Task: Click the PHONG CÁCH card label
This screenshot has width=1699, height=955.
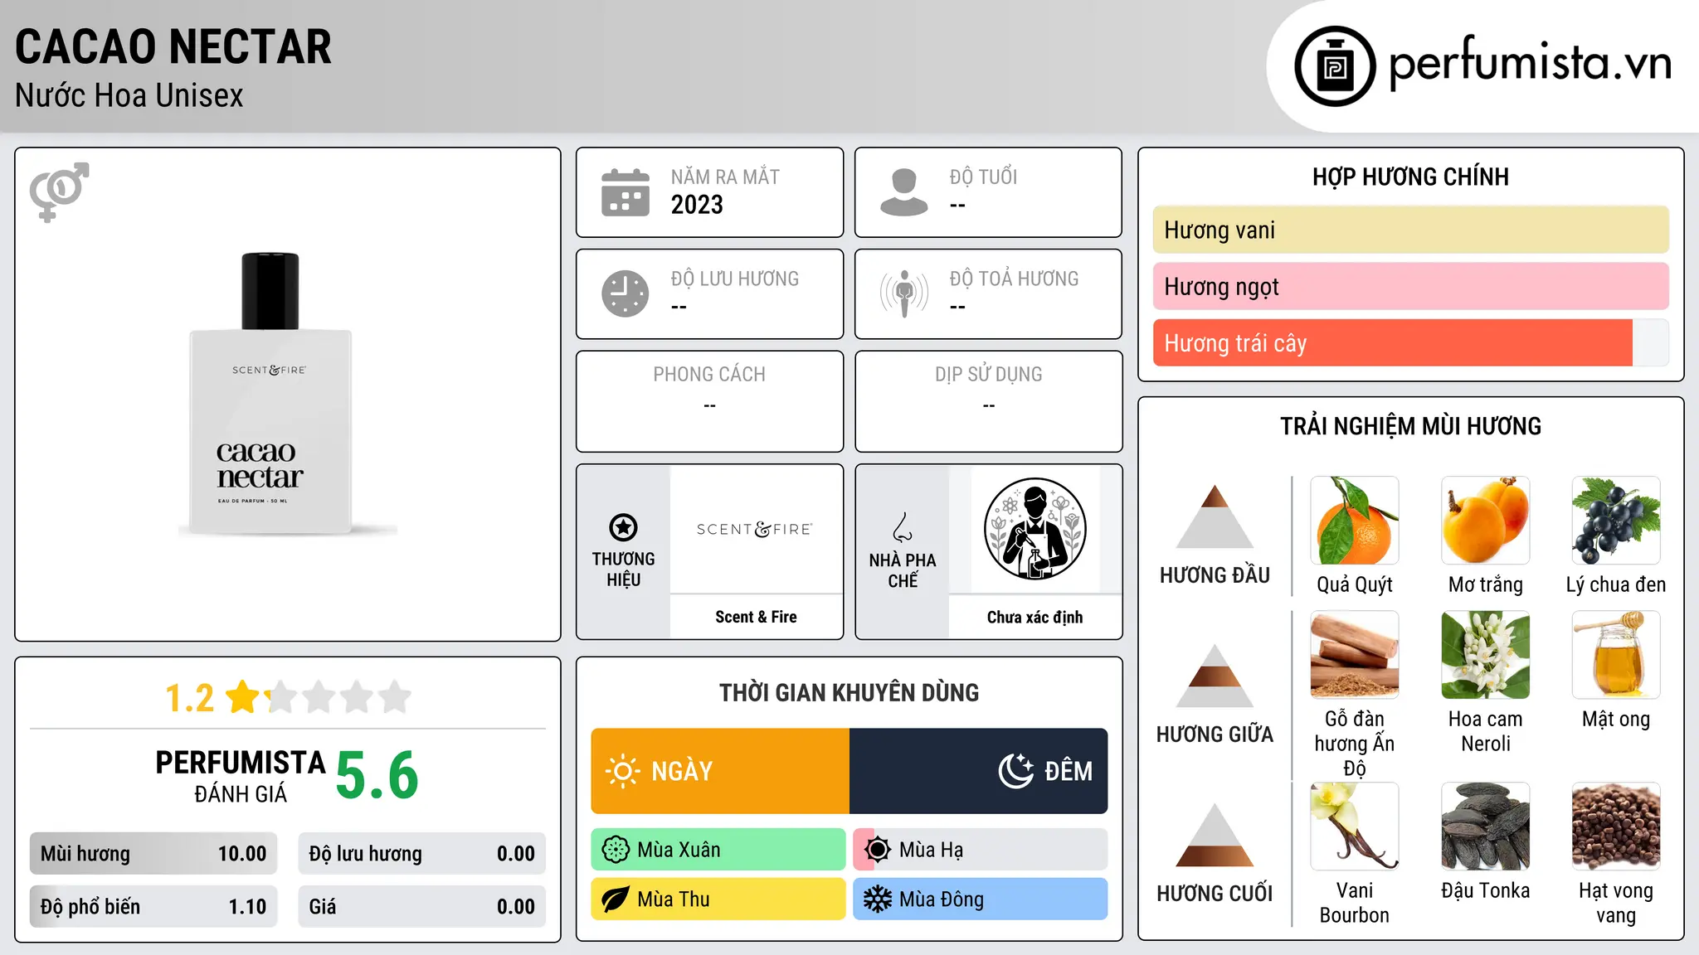Action: point(709,375)
